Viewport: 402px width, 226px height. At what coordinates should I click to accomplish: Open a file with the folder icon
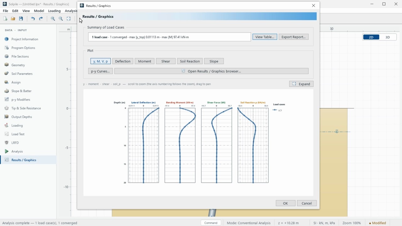point(13,19)
